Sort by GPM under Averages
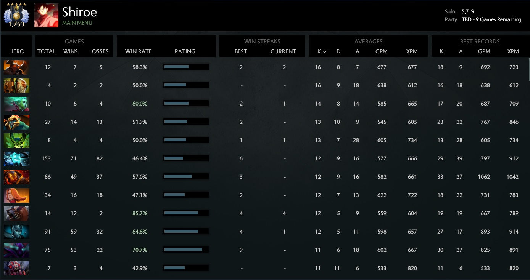Image resolution: width=530 pixels, height=280 pixels. click(381, 51)
